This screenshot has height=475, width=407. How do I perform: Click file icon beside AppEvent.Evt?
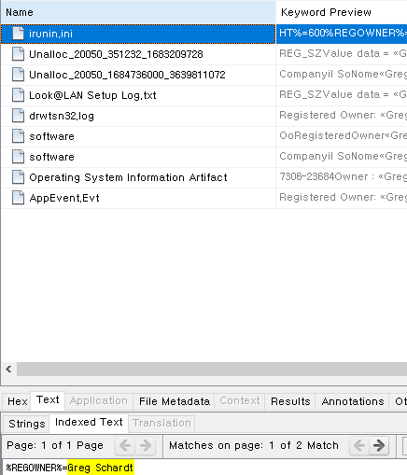pos(18,198)
